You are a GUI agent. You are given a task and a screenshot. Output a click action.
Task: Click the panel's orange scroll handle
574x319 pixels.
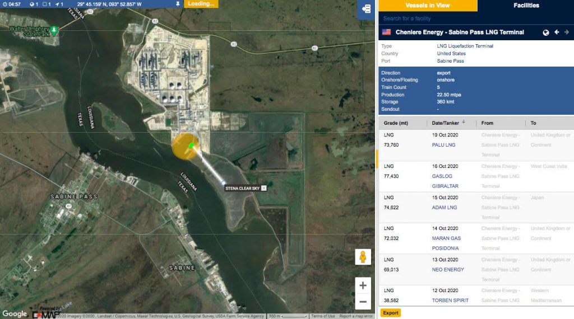[x=377, y=159]
